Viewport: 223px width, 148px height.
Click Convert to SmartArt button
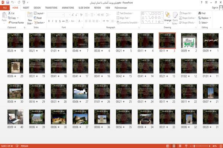point(127,23)
